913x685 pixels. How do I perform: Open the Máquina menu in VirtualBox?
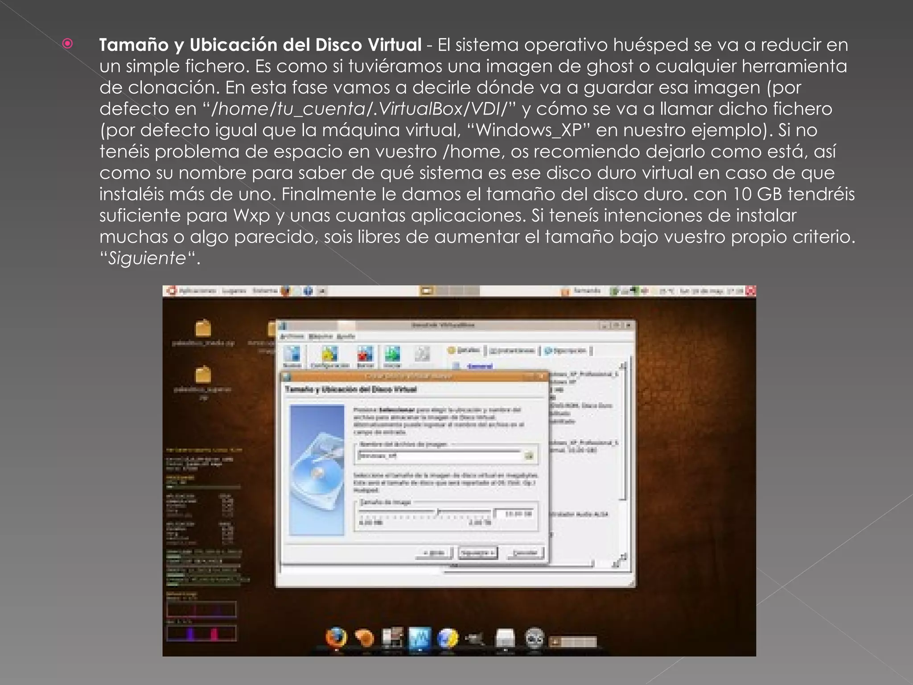coord(321,336)
